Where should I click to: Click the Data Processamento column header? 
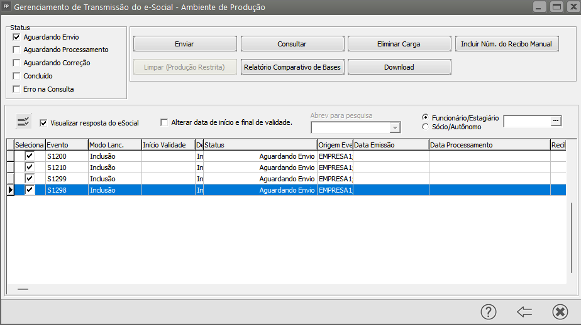(489, 145)
